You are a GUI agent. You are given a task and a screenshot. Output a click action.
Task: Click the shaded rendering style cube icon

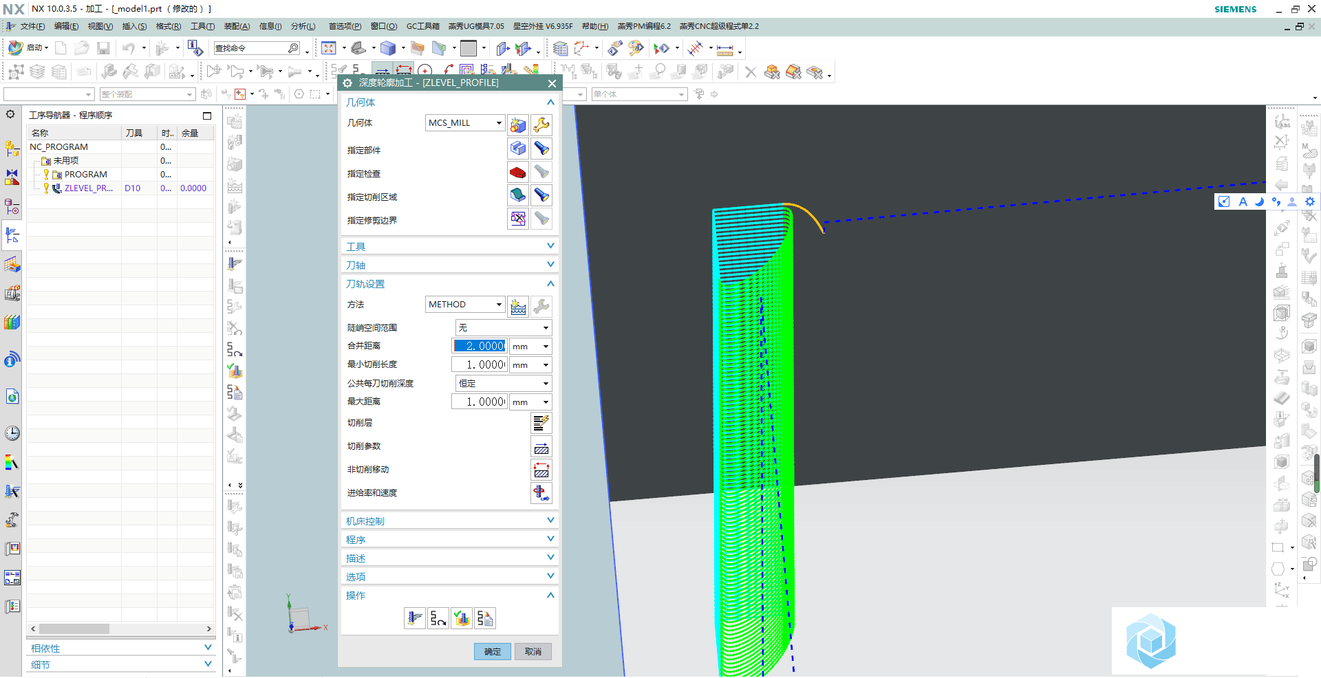(x=388, y=48)
